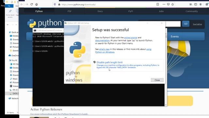Screen dimensions: 209x118
Task: Click command prompt title bar icon
Action: 35,30
